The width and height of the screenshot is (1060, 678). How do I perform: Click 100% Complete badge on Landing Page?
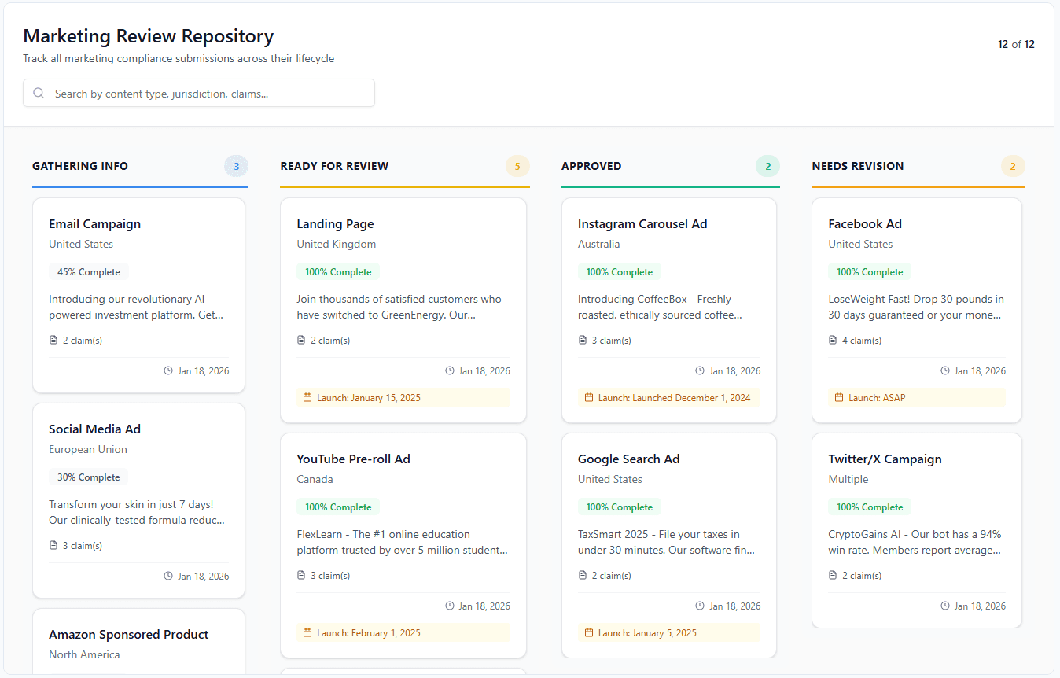click(338, 272)
